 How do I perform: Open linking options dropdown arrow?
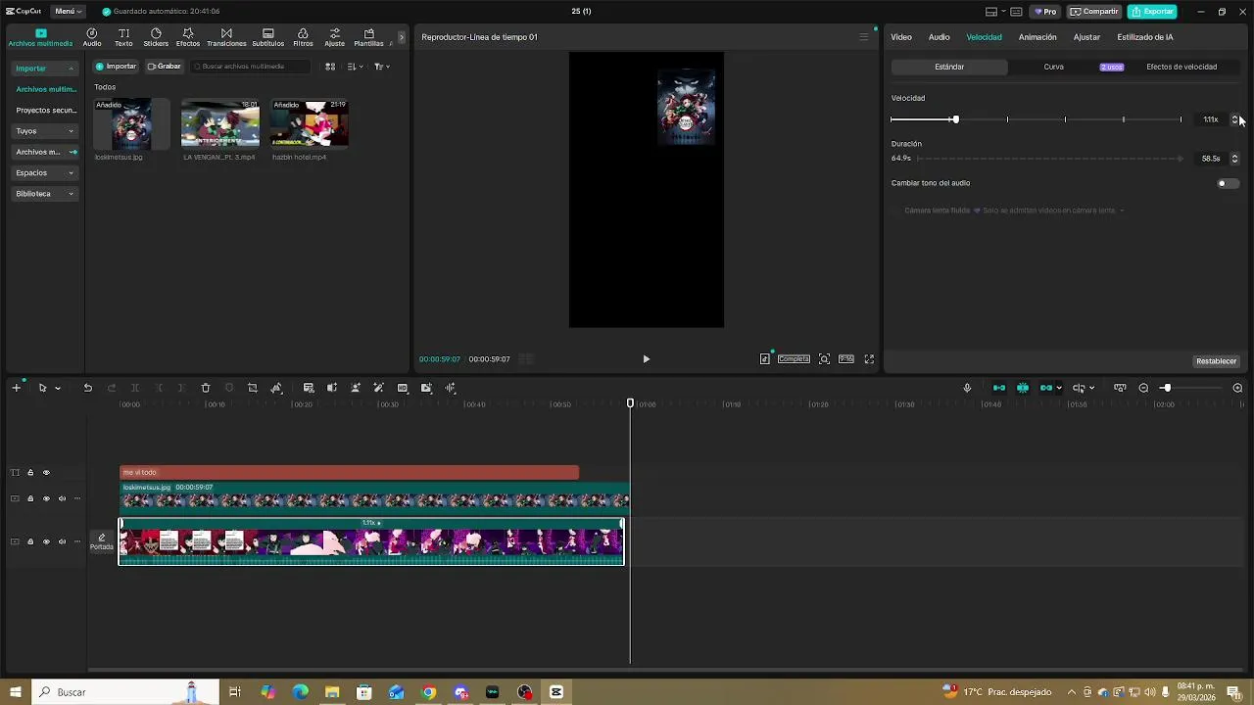pos(1059,389)
